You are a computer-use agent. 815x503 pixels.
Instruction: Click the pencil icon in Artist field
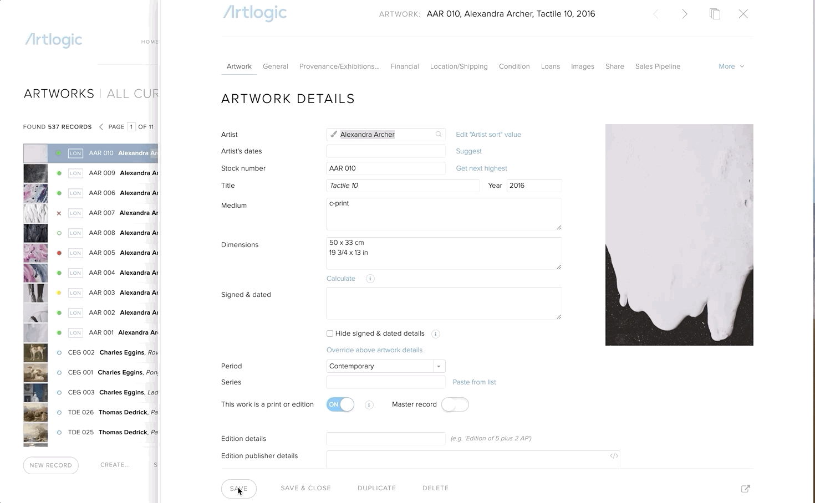click(x=334, y=134)
